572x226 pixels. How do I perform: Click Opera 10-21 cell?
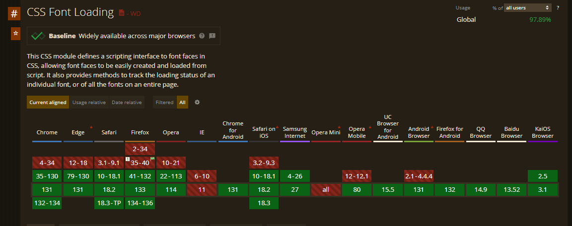pos(171,163)
